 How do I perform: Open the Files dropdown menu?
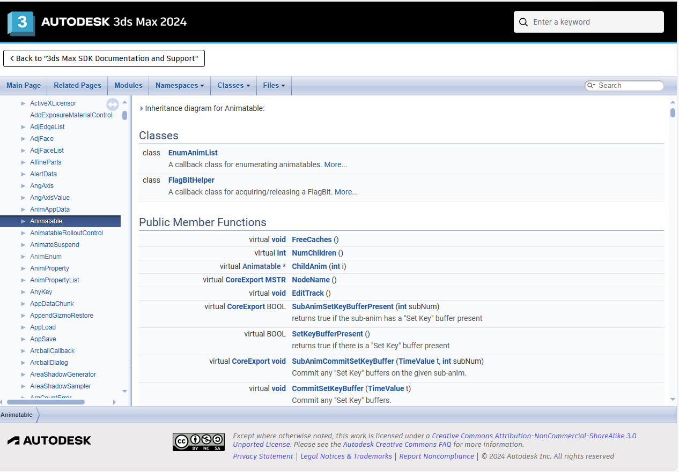coord(274,85)
